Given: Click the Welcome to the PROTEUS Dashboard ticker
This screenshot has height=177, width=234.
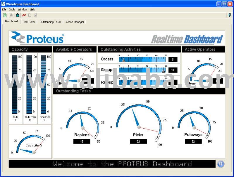Looking at the screenshot, I should pos(112,164).
